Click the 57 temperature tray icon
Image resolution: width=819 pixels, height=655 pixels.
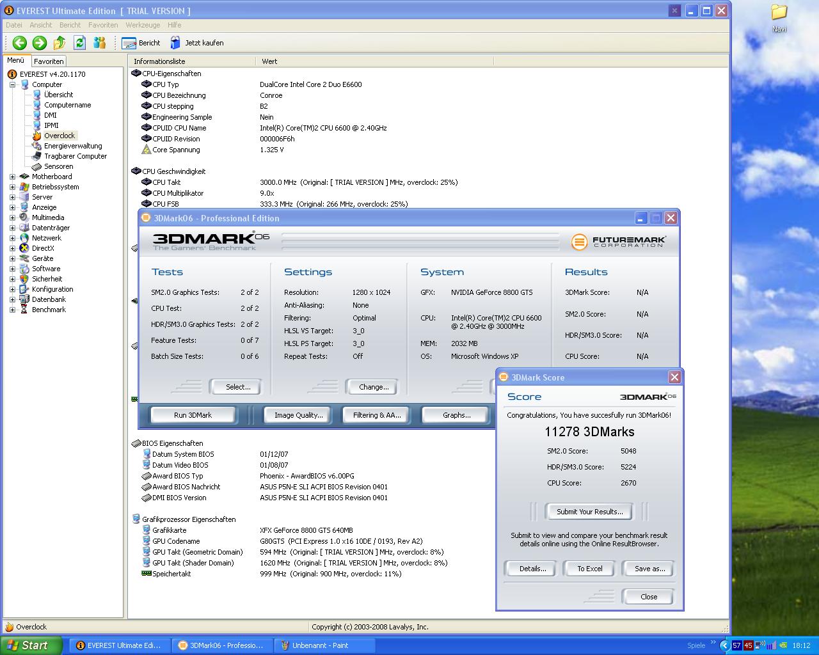[x=736, y=645]
